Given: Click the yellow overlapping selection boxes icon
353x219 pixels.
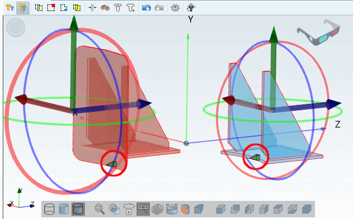Looking at the screenshot, I should pyautogui.click(x=77, y=8).
